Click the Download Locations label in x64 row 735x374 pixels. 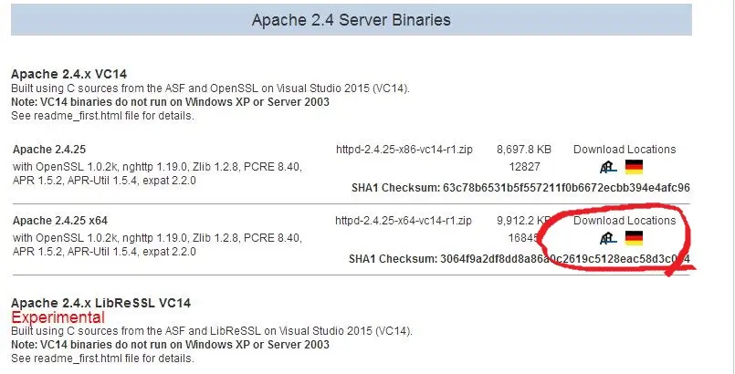pyautogui.click(x=625, y=221)
